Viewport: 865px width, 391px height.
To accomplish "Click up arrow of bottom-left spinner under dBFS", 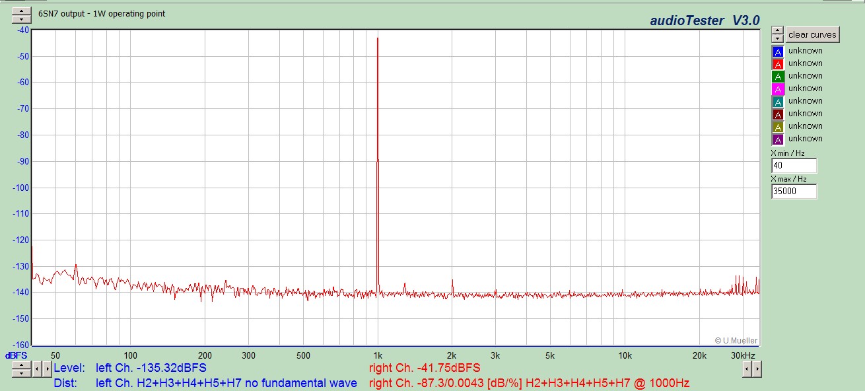I will pos(22,365).
